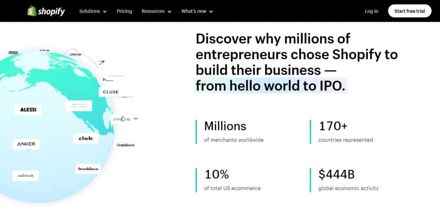Click the Jimmy Lion logo above globe
The height and width of the screenshot is (208, 440).
[76, 55]
